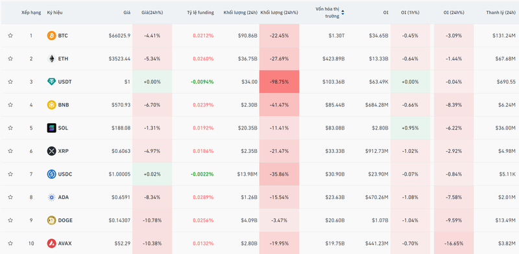Open the ADA symbol link
Image resolution: width=519 pixels, height=254 pixels.
(x=63, y=197)
